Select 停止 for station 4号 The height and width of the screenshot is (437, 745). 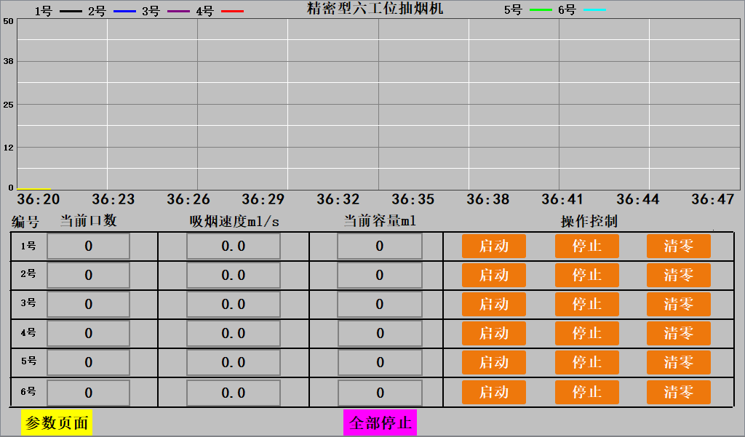(587, 333)
